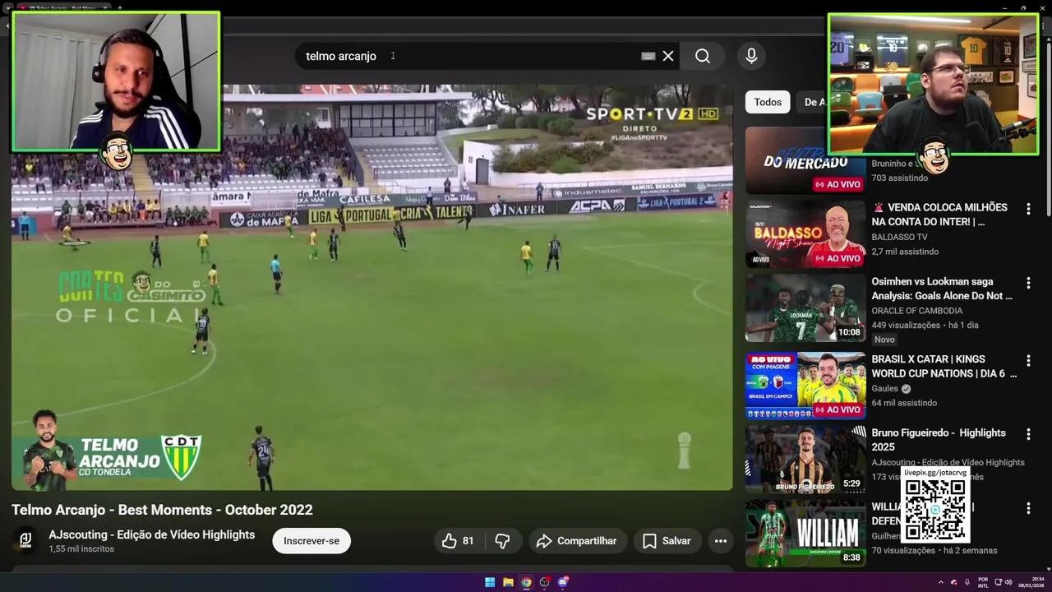Open the tab search dropdown arrow
This screenshot has width=1052, height=592.
[7, 7]
